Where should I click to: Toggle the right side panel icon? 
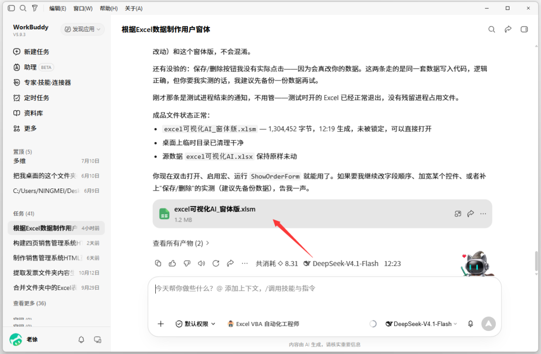pos(524,29)
